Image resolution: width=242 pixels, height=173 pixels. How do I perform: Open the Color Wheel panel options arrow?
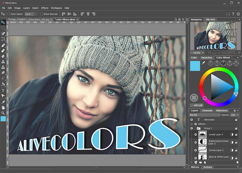[x=238, y=58]
